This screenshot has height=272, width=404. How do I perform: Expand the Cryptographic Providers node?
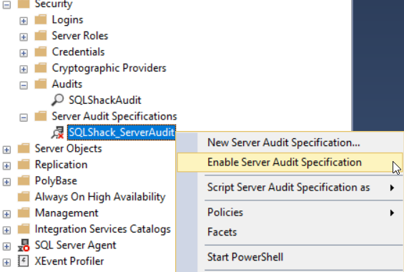24,69
